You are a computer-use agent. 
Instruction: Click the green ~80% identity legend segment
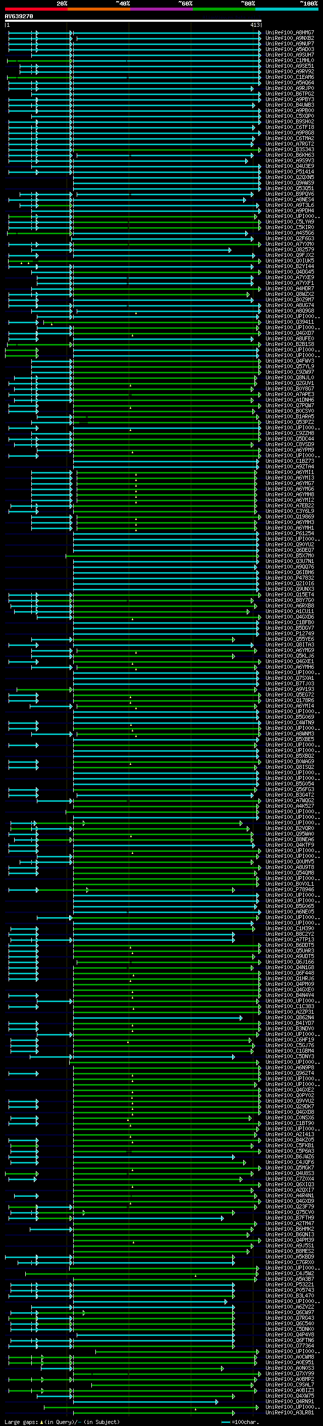pos(224,9)
